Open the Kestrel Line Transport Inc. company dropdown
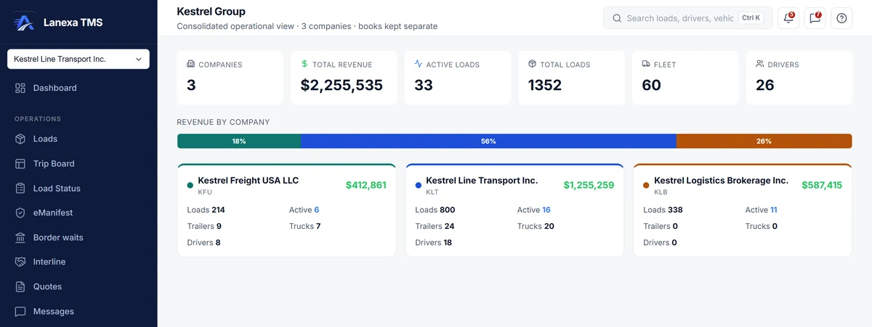The image size is (872, 327). click(78, 59)
